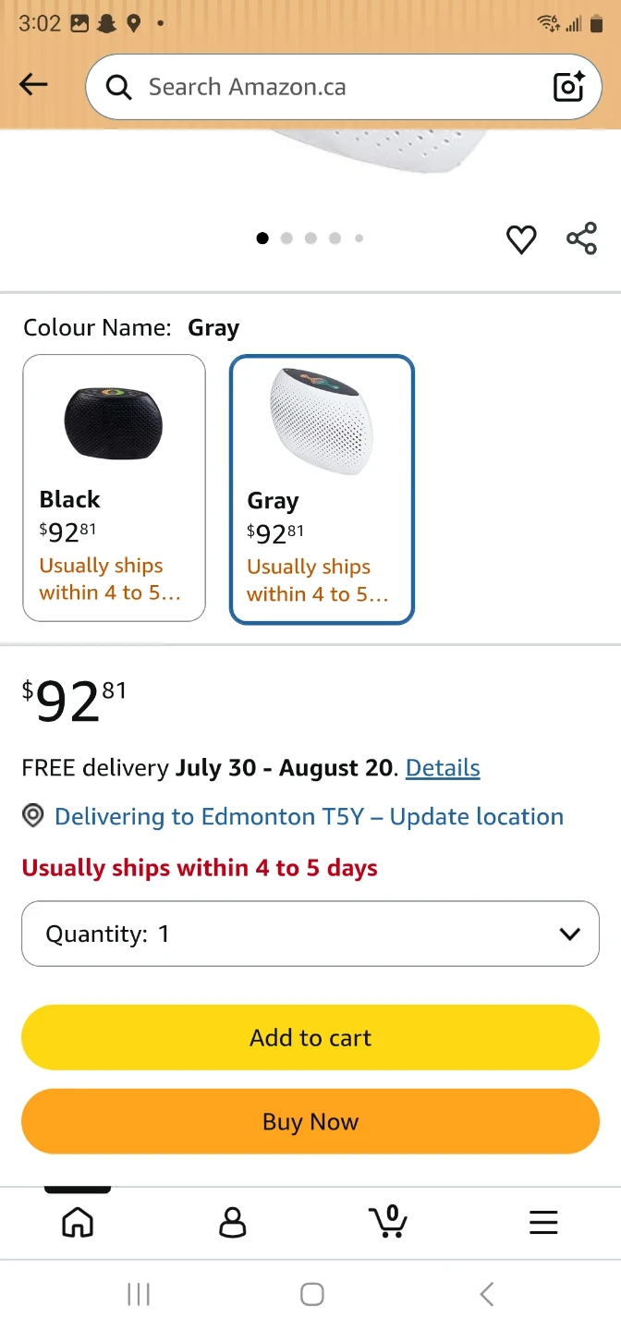The image size is (621, 1331).
Task: Tap the Buy Now button
Action: [x=310, y=1121]
